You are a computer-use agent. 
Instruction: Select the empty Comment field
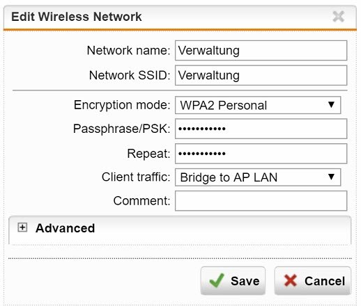[261, 201]
